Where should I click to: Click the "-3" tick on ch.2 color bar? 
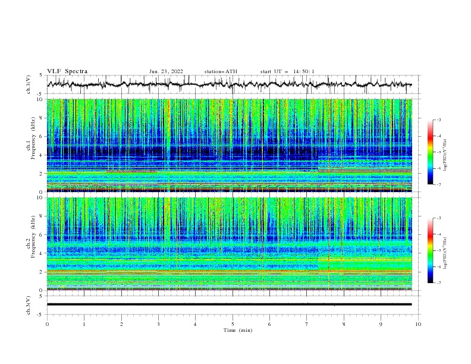pos(439,218)
